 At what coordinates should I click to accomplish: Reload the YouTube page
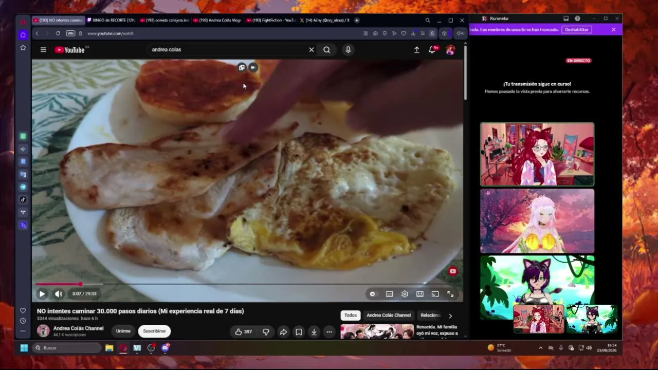[58, 33]
